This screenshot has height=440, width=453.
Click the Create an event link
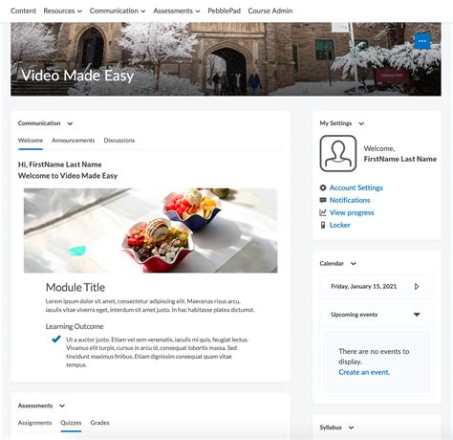coord(364,372)
